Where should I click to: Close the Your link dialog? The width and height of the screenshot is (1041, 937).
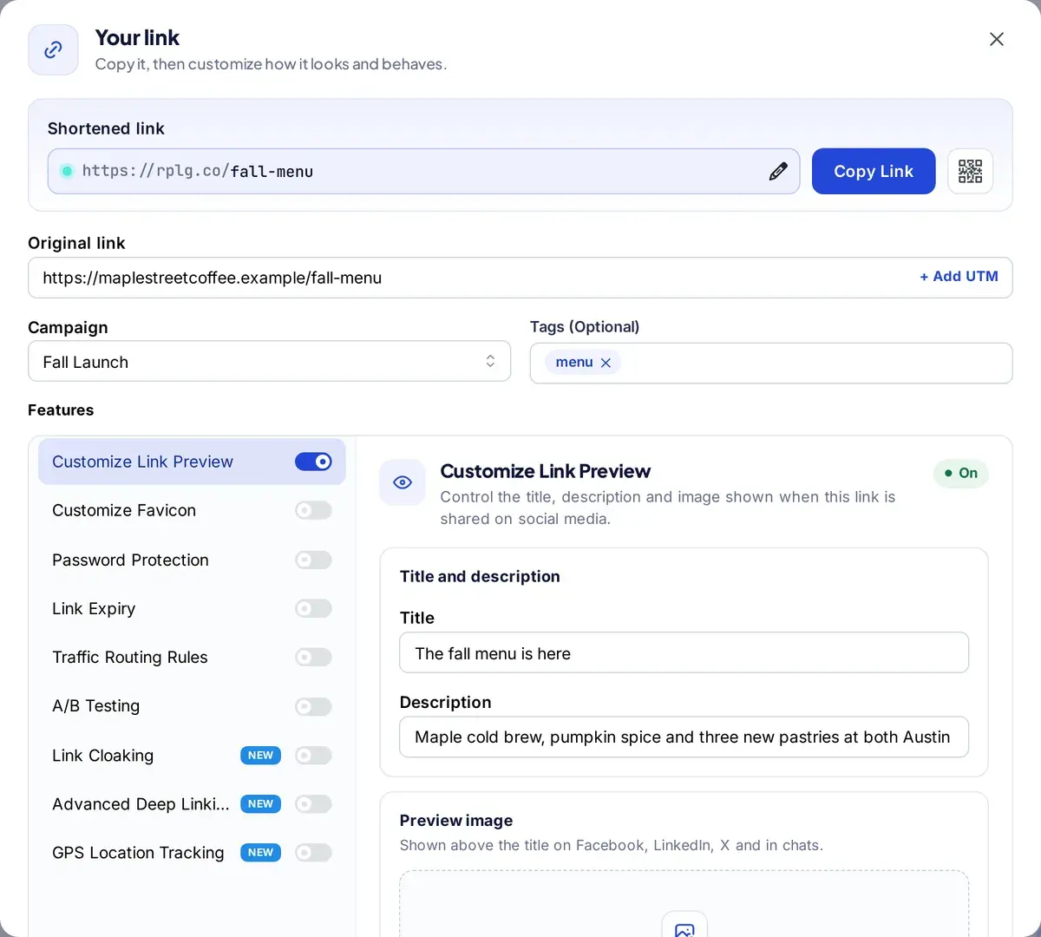[997, 39]
